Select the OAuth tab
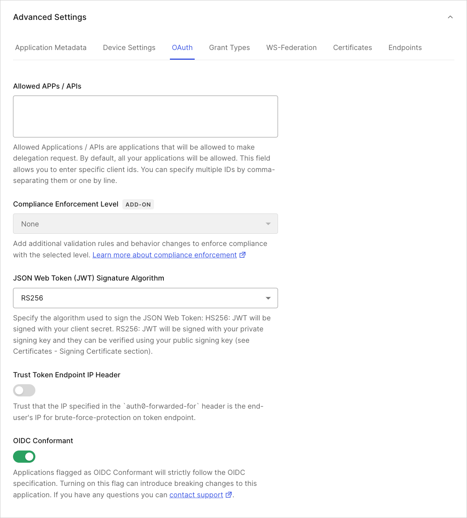 (x=182, y=48)
